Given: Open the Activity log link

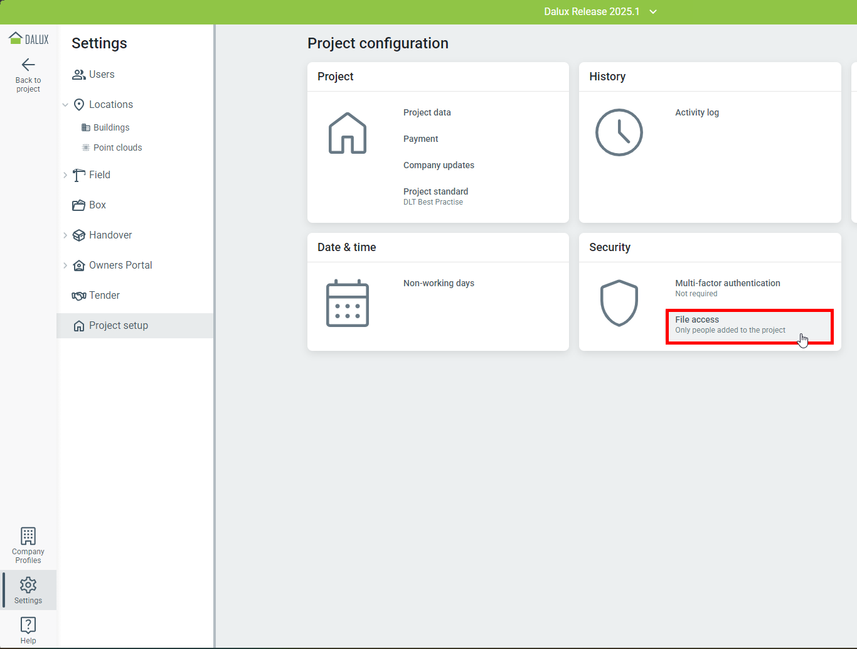Looking at the screenshot, I should coord(696,112).
